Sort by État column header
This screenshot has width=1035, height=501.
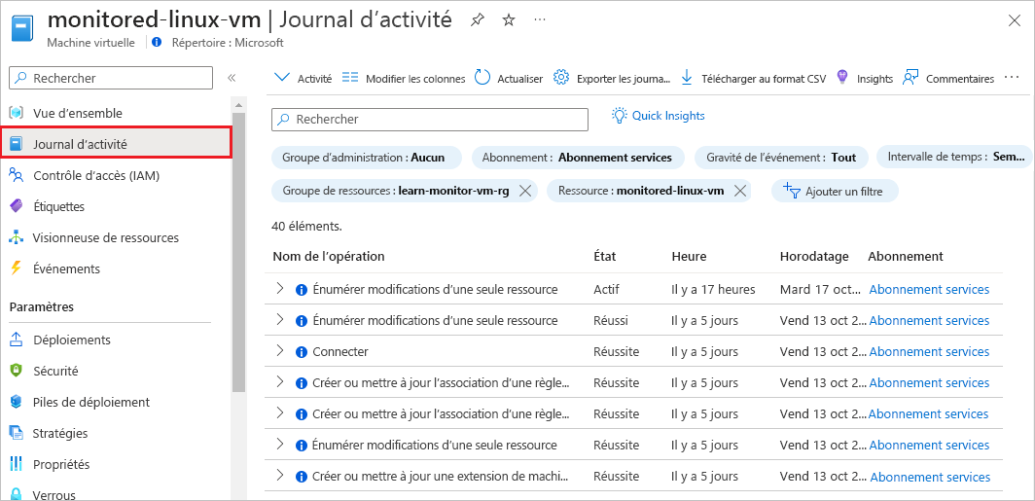click(605, 256)
